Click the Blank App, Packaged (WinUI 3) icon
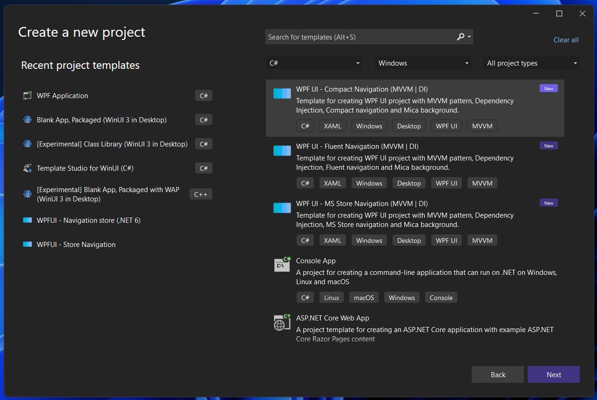 [27, 120]
